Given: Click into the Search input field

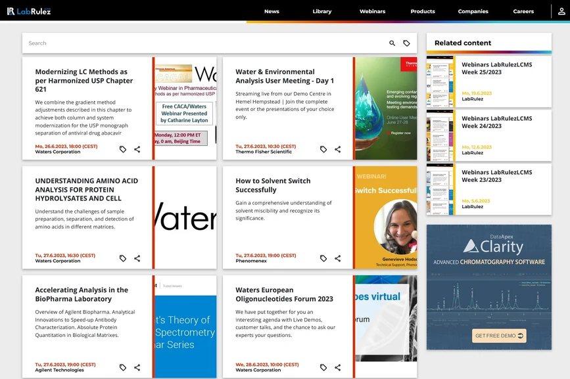Looking at the screenshot, I should point(197,43).
